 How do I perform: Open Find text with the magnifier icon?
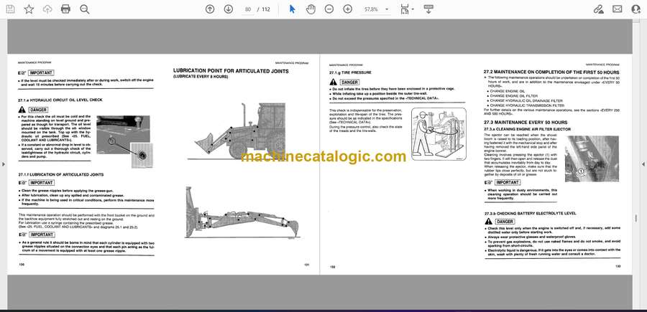[x=85, y=9]
